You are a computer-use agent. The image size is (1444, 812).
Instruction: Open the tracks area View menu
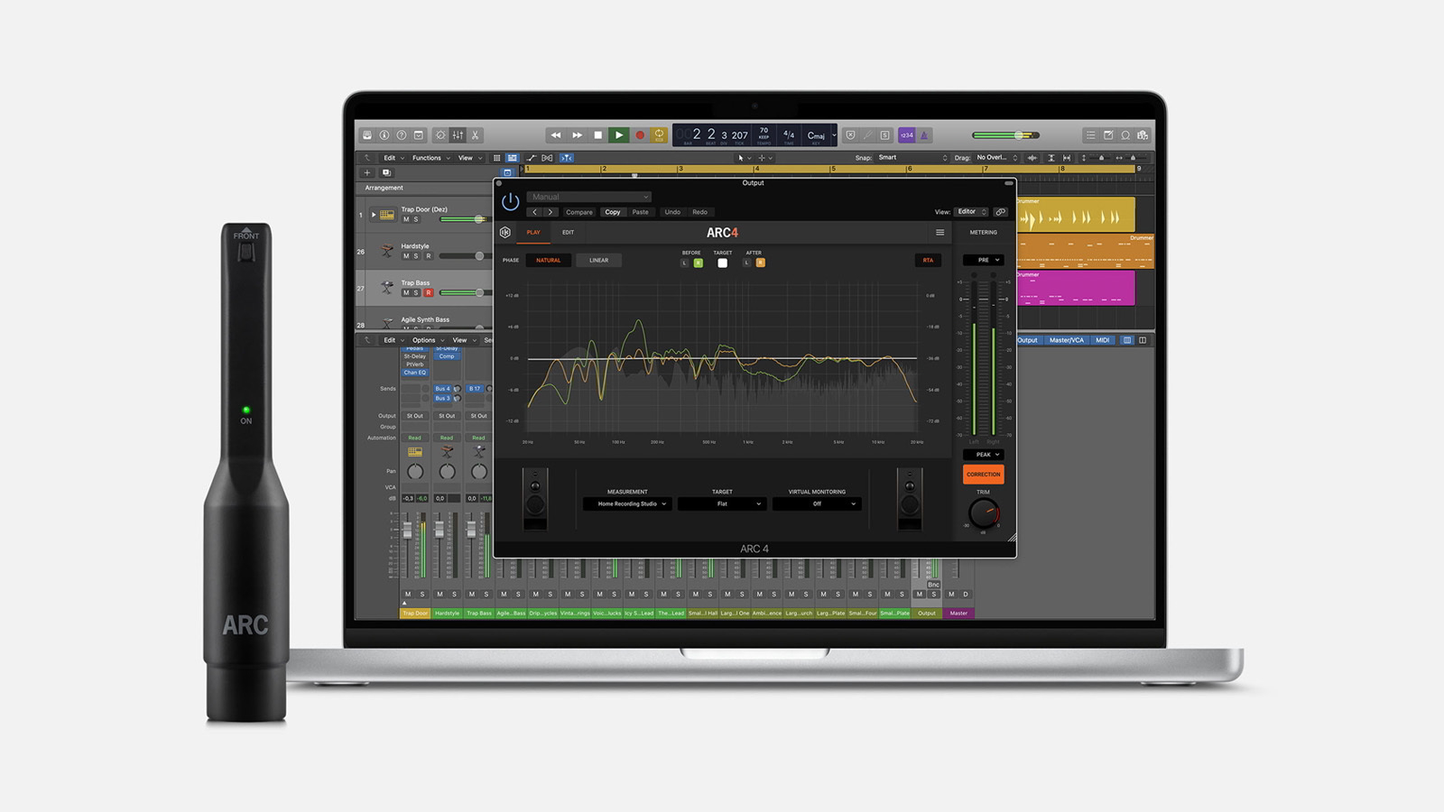pos(468,158)
